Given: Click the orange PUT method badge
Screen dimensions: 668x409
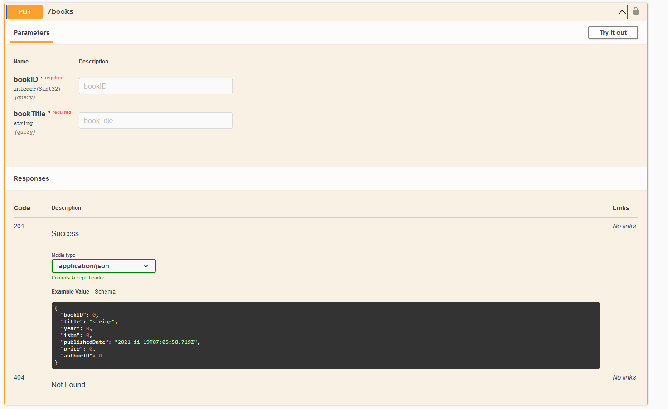Looking at the screenshot, I should tap(24, 11).
